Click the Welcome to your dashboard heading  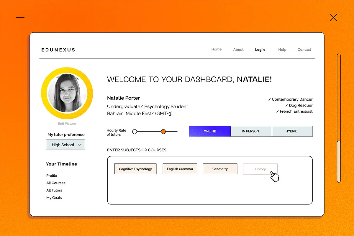point(189,79)
